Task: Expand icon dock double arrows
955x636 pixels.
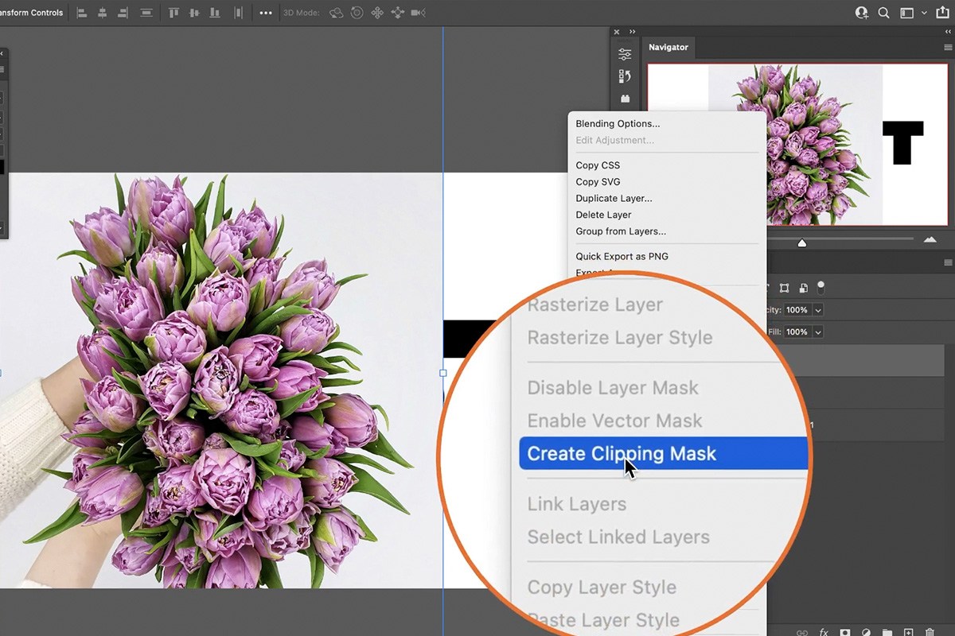Action: tap(633, 32)
